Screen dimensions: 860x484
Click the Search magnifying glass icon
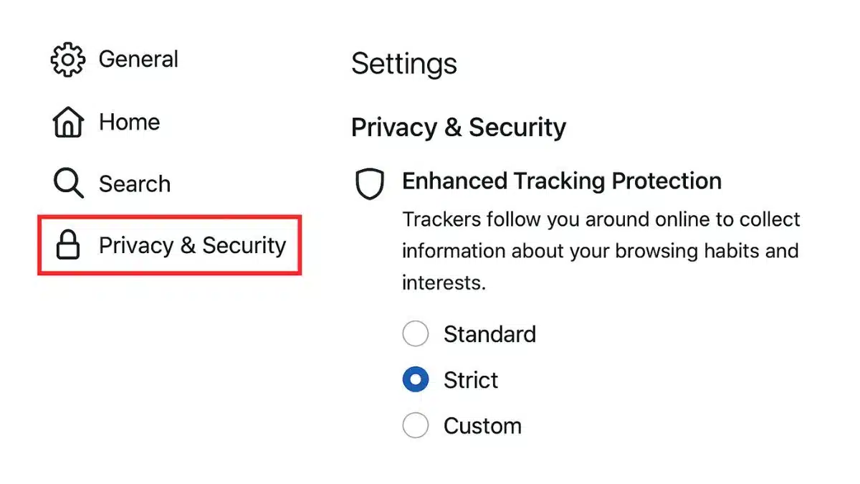67,183
